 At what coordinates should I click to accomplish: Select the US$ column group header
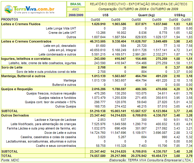coord(106,15)
